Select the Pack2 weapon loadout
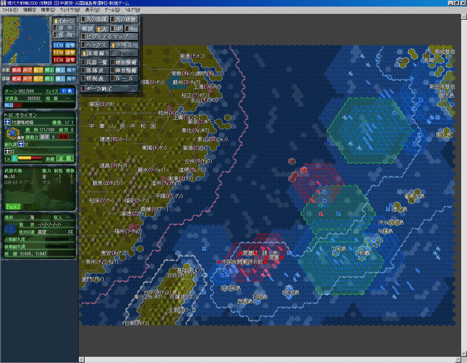Image resolution: width=467 pixels, height=363 pixels. [31, 206]
